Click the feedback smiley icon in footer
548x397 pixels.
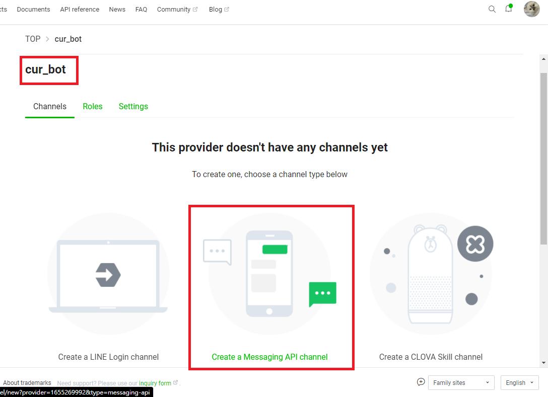pyautogui.click(x=421, y=382)
